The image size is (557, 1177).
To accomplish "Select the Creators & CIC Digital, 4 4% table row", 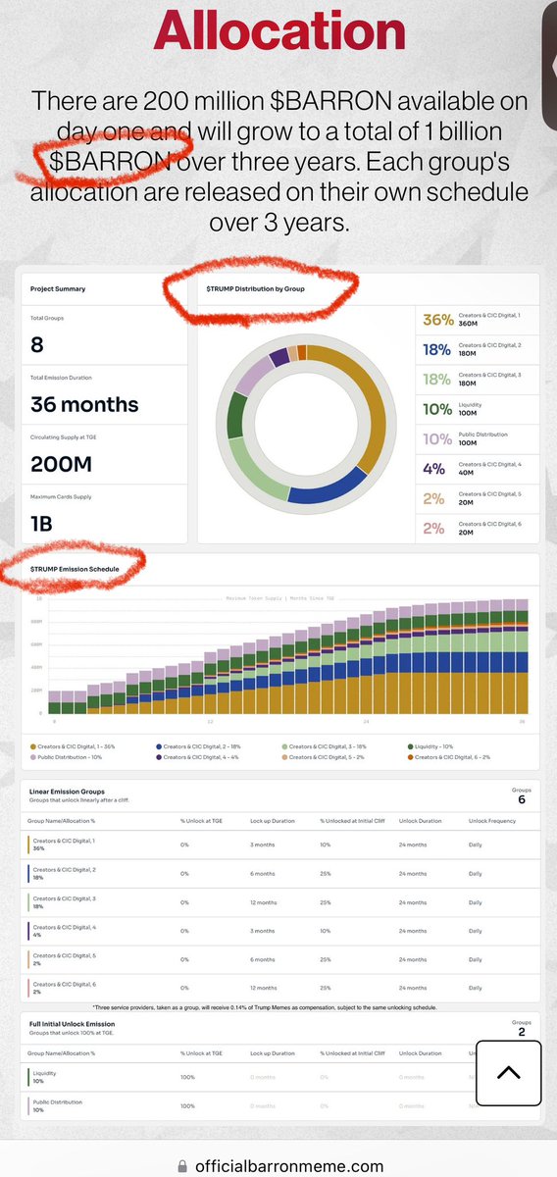I will (278, 930).
